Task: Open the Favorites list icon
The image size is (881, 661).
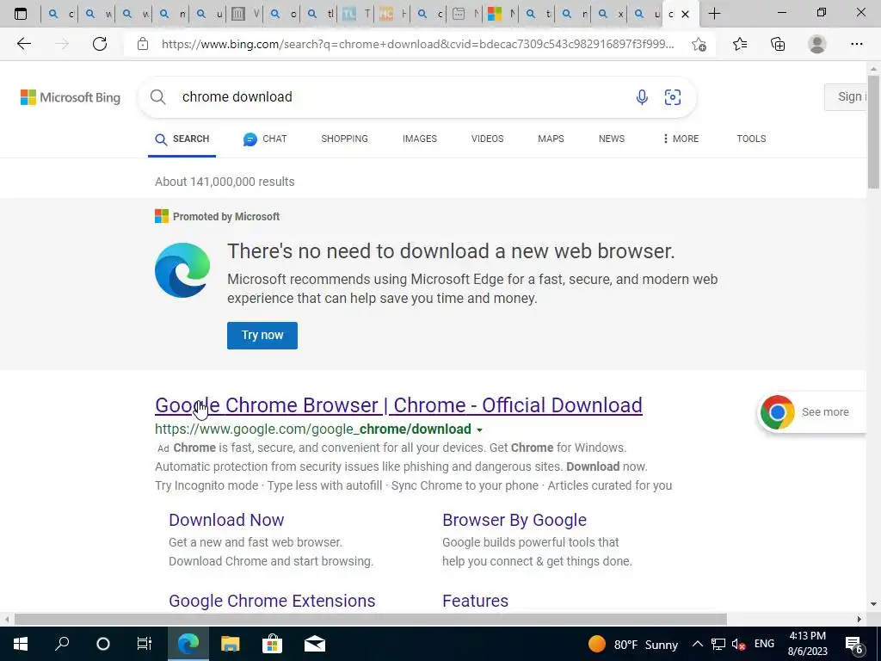Action: pos(740,44)
